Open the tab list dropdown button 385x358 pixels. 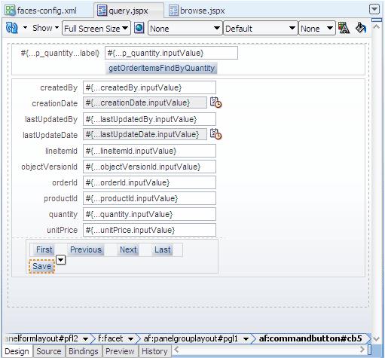pyautogui.click(x=374, y=10)
